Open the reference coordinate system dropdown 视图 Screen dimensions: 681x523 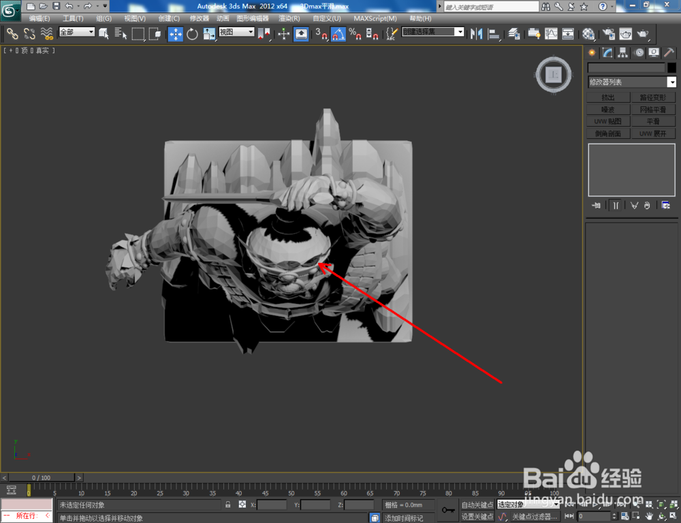pyautogui.click(x=236, y=32)
